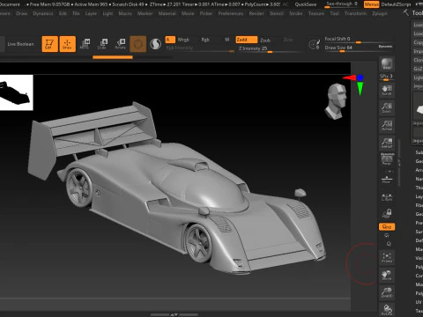This screenshot has width=423, height=317.
Task: Click the Sculptris Pro sphere icon
Action: point(156,44)
